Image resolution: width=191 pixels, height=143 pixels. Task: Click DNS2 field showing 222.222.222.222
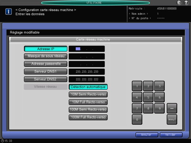point(87,79)
